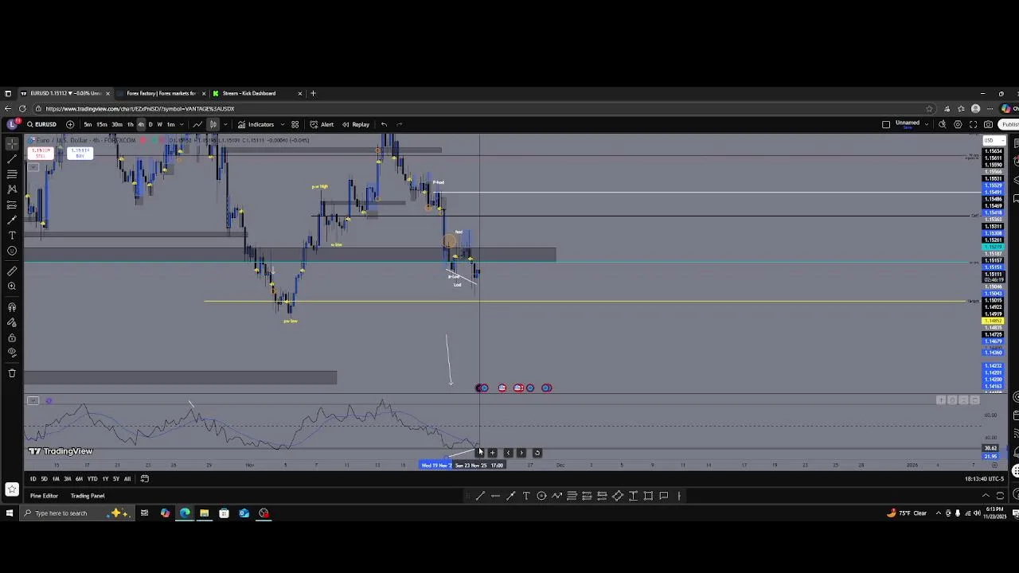This screenshot has width=1019, height=573.
Task: Click the SELL price button
Action: (x=41, y=153)
